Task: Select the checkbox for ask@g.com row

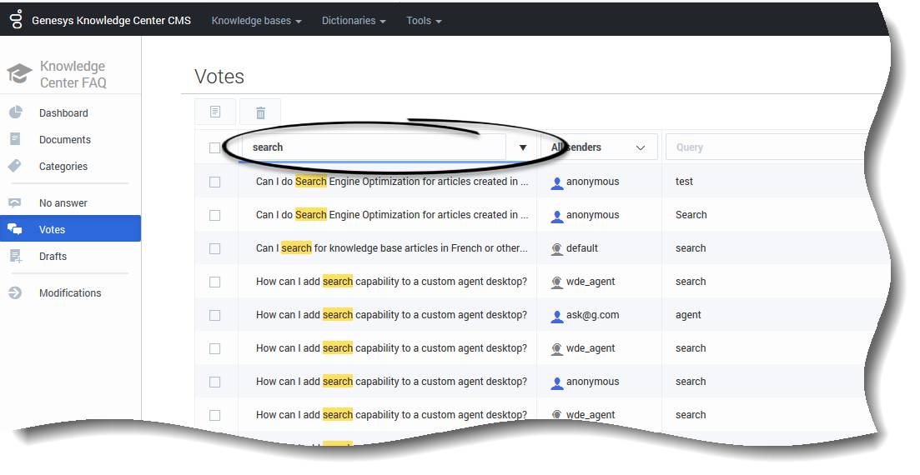Action: click(215, 315)
